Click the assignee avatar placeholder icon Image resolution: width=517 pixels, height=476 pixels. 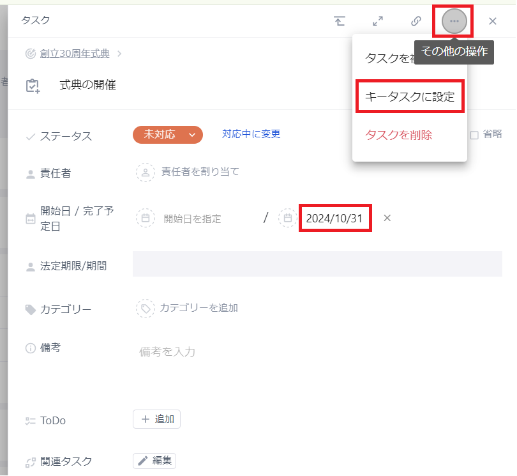146,173
